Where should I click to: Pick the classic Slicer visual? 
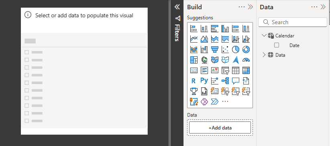tap(225, 70)
